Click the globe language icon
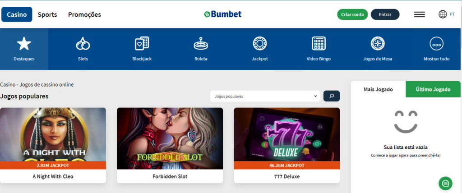Screen dimensions: 462x193 coord(443,14)
